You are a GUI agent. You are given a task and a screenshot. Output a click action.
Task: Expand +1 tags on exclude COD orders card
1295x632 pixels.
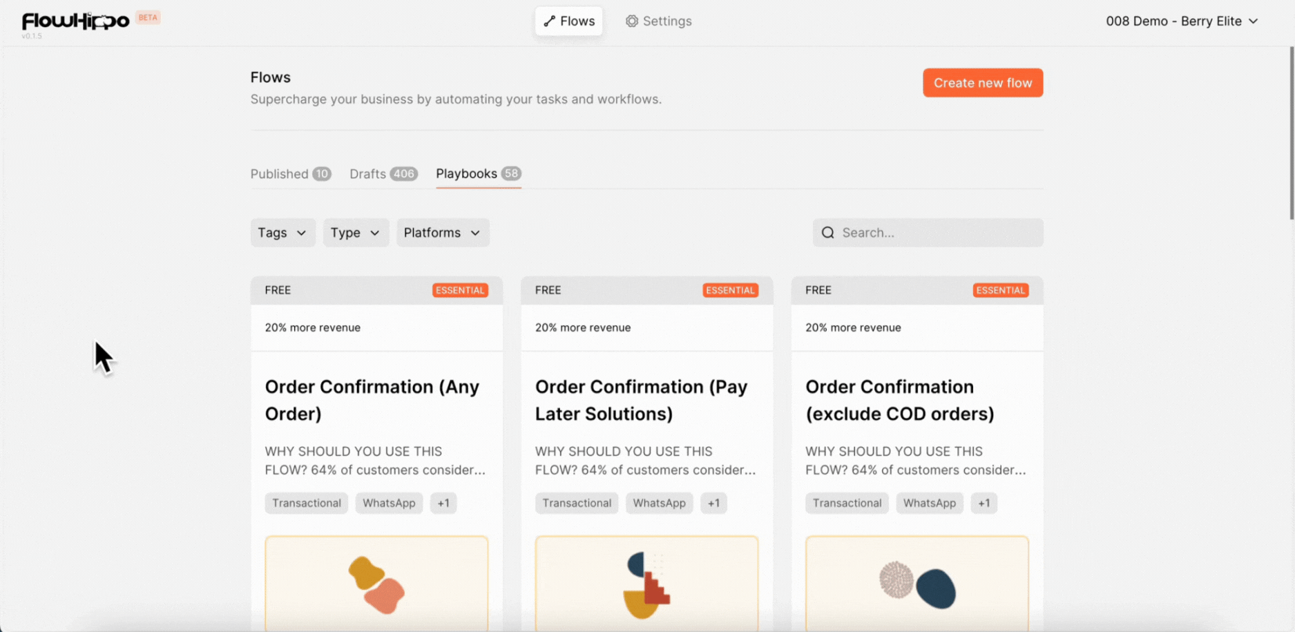[x=984, y=503]
